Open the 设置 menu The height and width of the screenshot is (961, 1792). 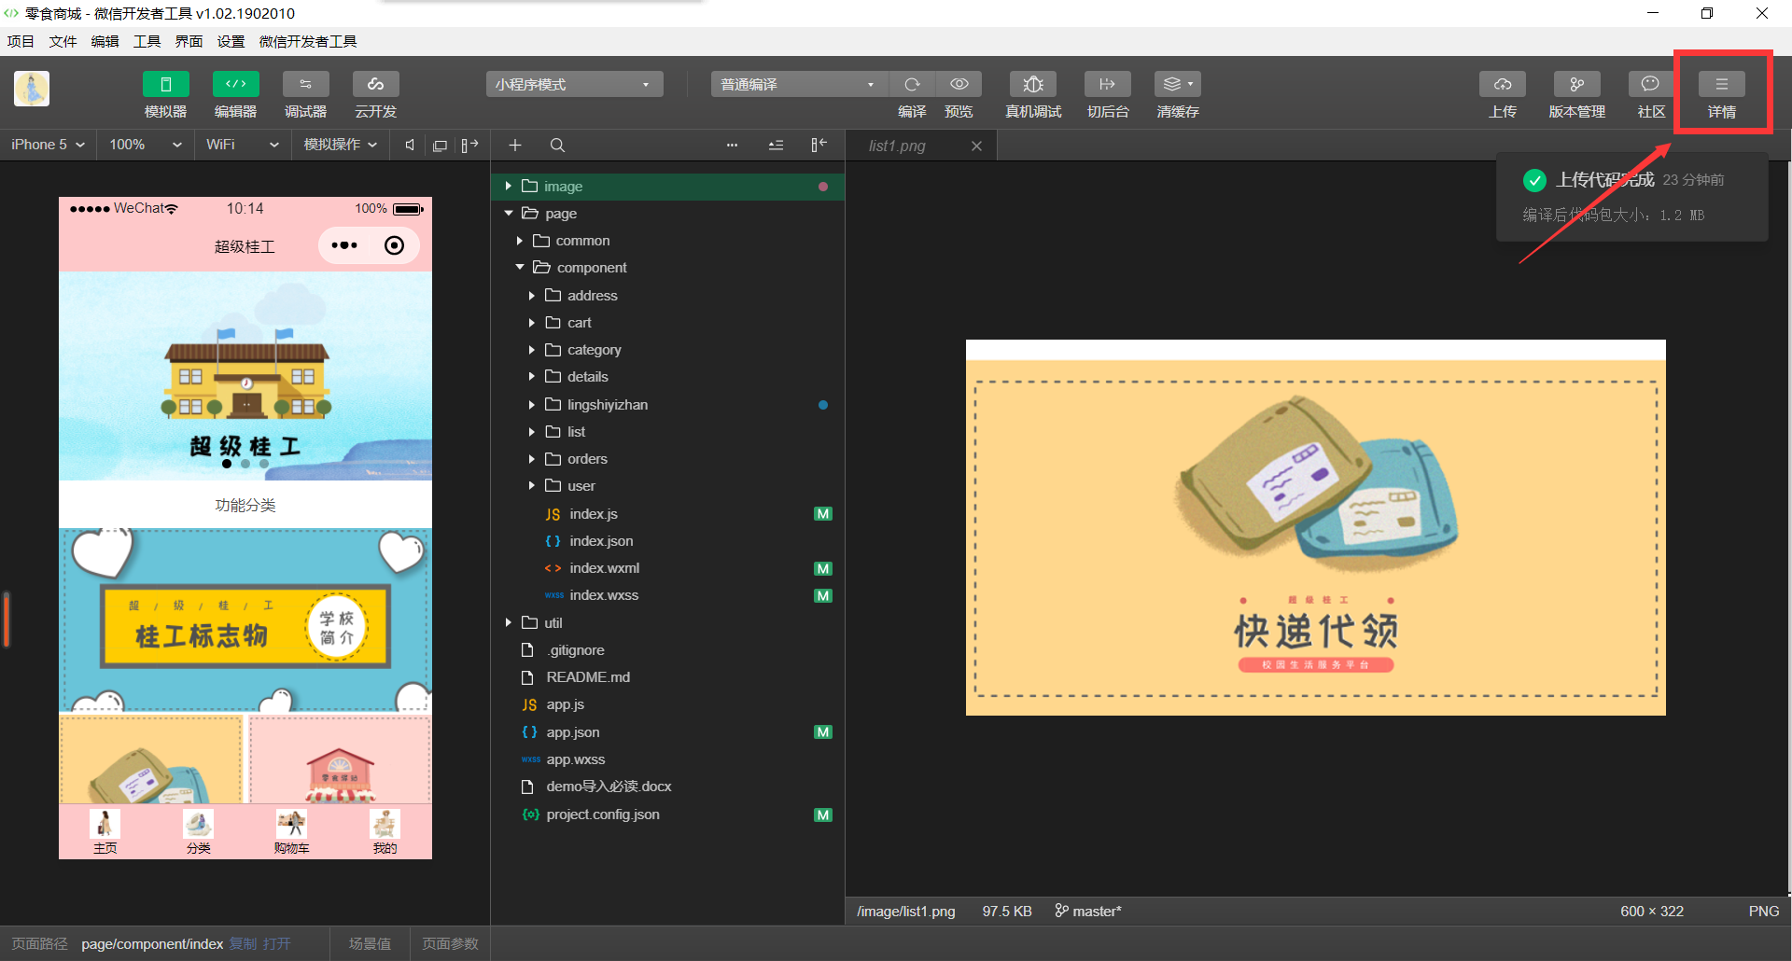click(231, 41)
